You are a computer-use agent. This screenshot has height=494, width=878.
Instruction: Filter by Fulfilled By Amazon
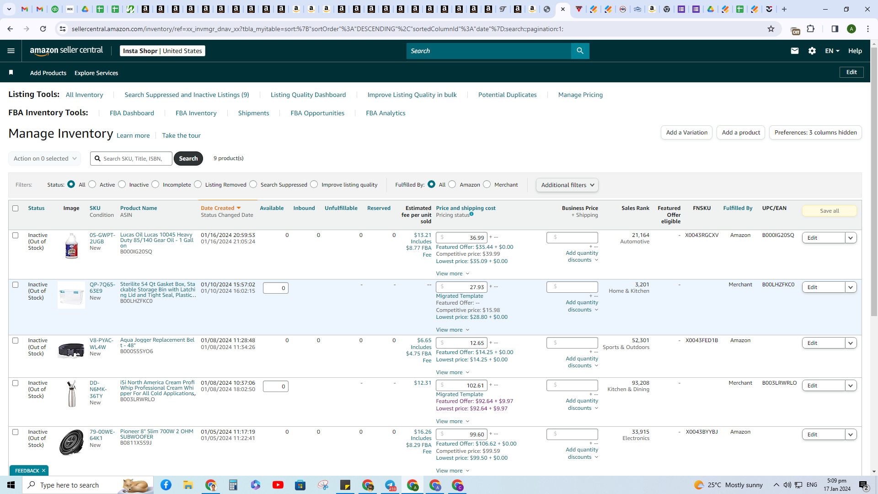452,184
